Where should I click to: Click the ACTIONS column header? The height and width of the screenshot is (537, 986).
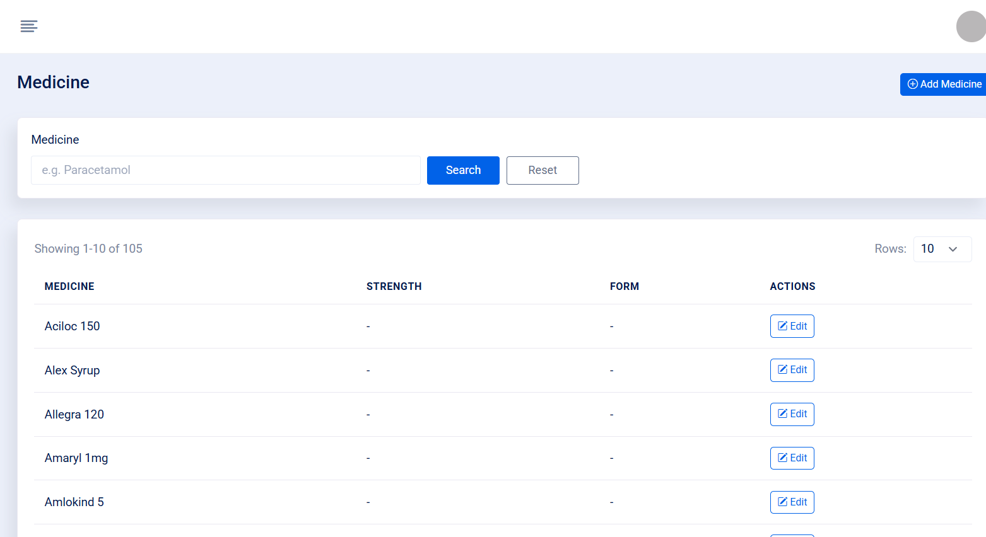pyautogui.click(x=792, y=286)
